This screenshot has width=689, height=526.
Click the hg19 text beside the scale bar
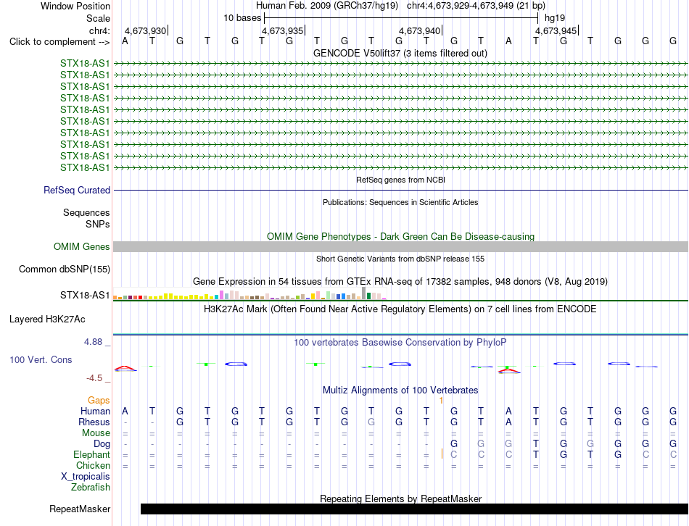click(x=555, y=18)
